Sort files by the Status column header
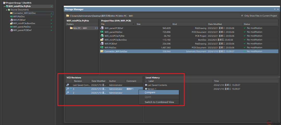 (247, 24)
